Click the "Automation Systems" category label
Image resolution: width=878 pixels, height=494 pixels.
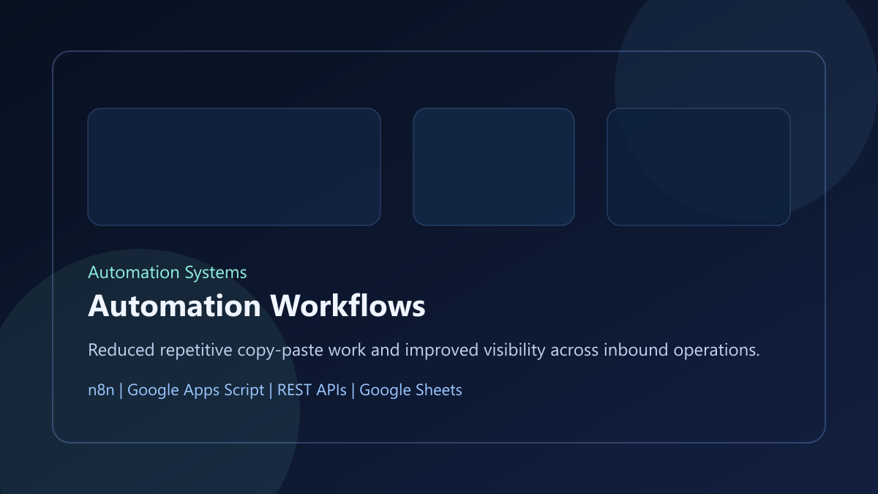167,272
